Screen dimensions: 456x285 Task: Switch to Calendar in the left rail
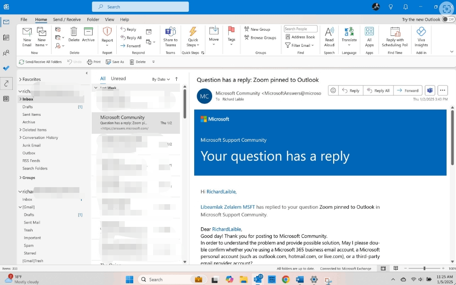click(x=6, y=37)
